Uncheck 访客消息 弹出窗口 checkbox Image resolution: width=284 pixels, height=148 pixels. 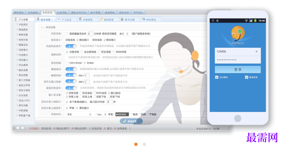click(x=77, y=40)
